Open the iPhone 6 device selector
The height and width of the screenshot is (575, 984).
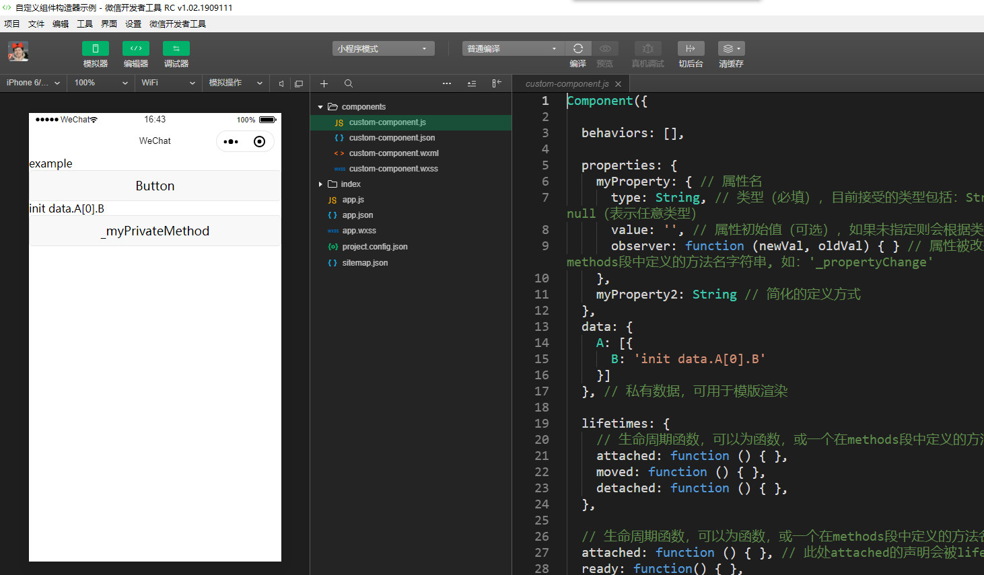click(x=34, y=83)
